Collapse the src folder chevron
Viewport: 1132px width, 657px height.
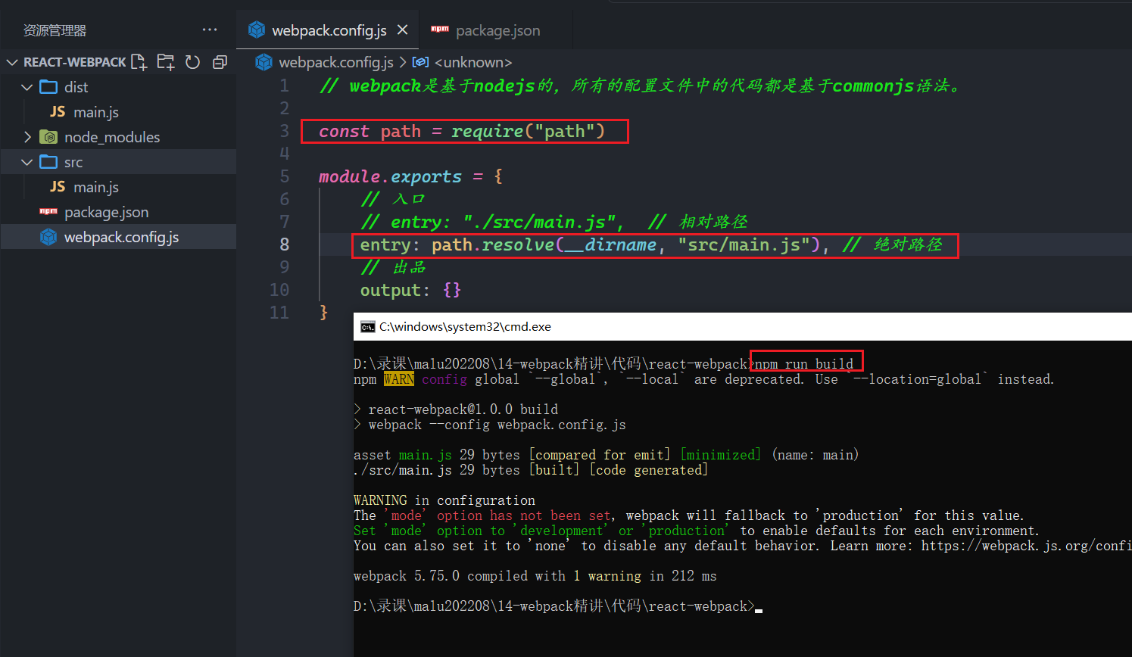(27, 162)
